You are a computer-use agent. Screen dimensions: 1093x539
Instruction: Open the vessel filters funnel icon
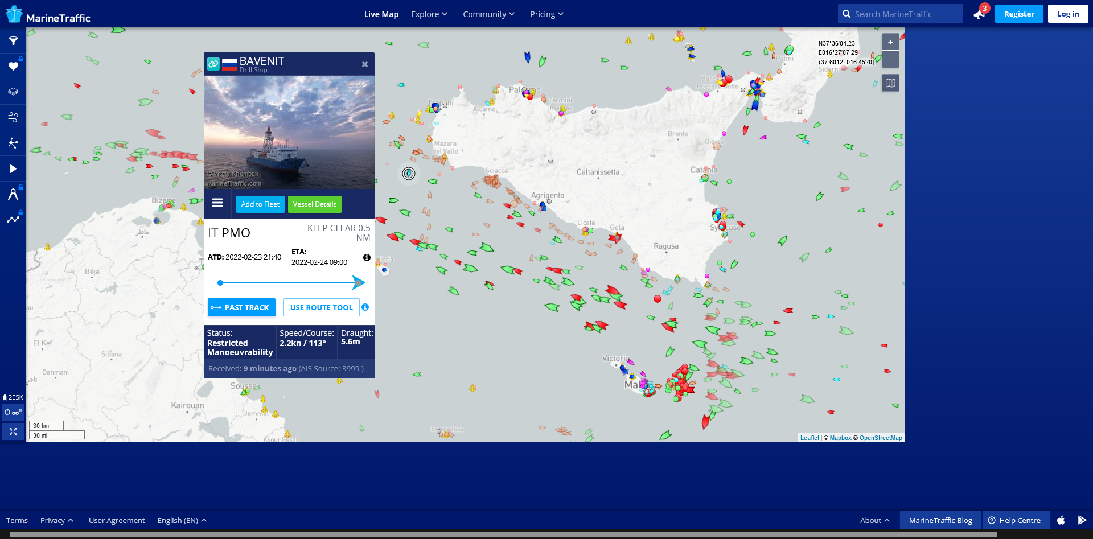tap(13, 41)
